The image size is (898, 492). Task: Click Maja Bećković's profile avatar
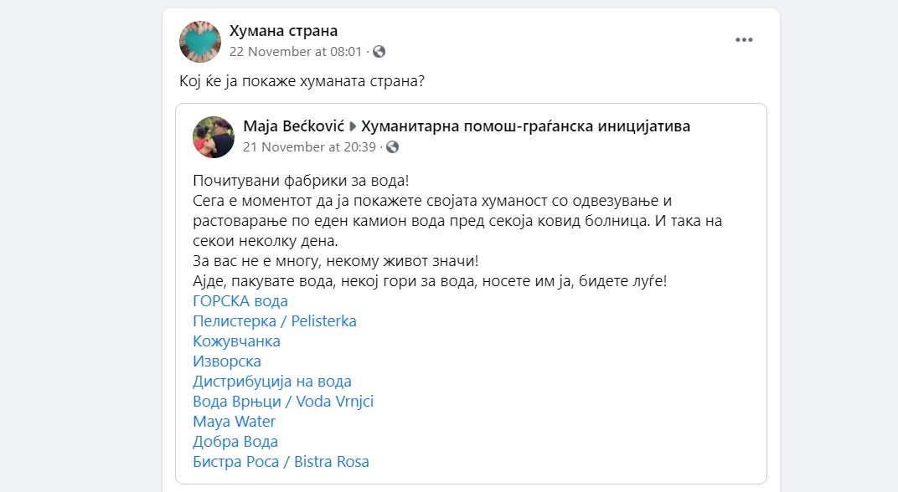(214, 137)
